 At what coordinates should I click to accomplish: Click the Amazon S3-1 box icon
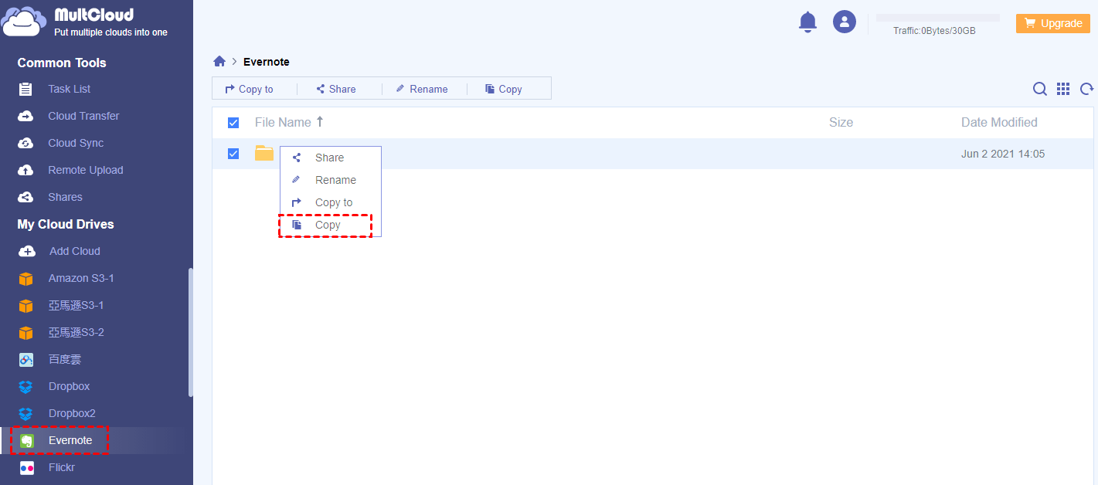click(x=26, y=279)
